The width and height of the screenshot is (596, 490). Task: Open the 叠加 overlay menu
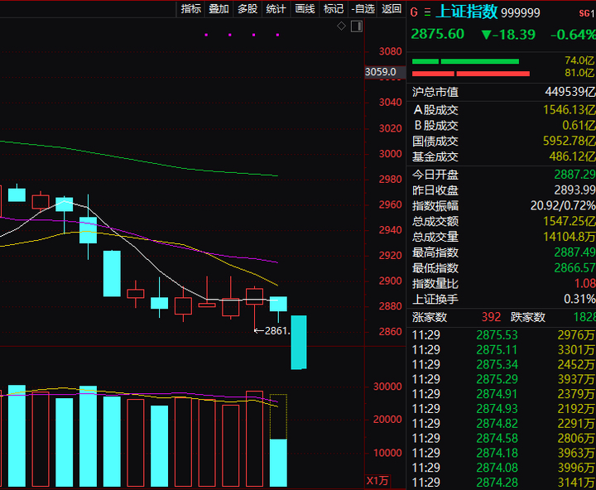point(219,9)
